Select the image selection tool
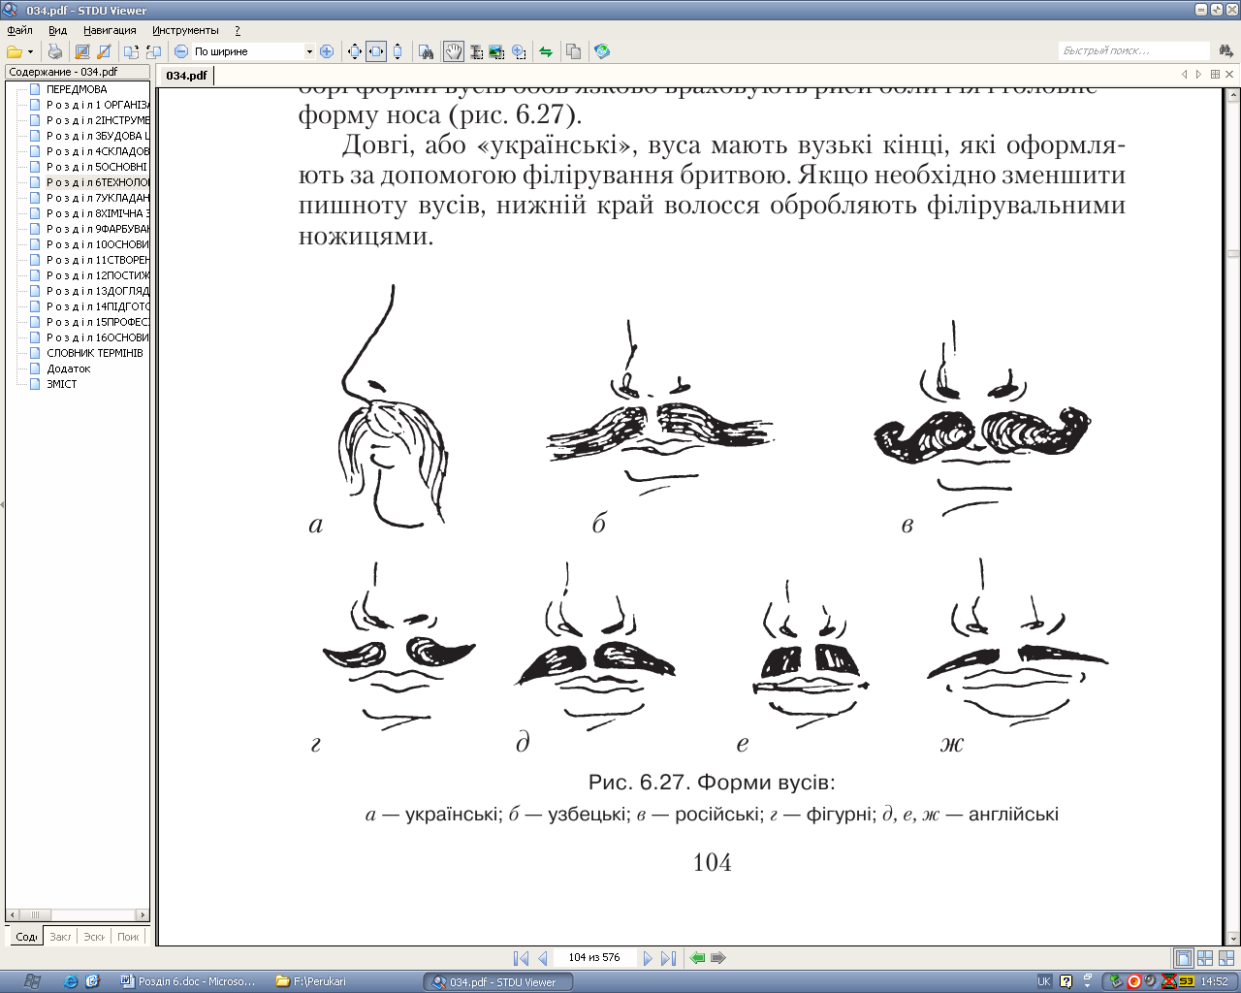Image resolution: width=1241 pixels, height=993 pixels. point(497,51)
